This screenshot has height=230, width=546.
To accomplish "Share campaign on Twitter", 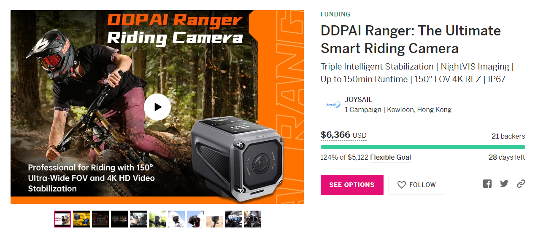I will pyautogui.click(x=504, y=184).
